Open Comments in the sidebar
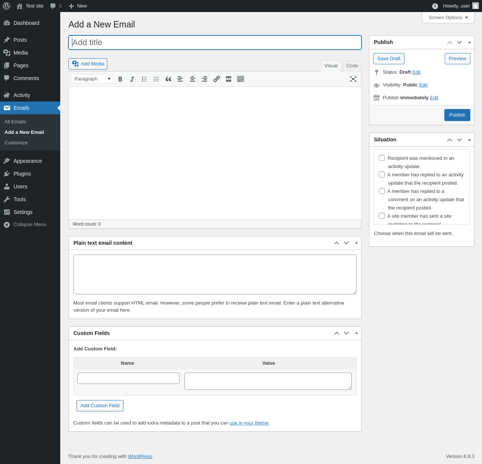This screenshot has height=464, width=482. [30, 78]
